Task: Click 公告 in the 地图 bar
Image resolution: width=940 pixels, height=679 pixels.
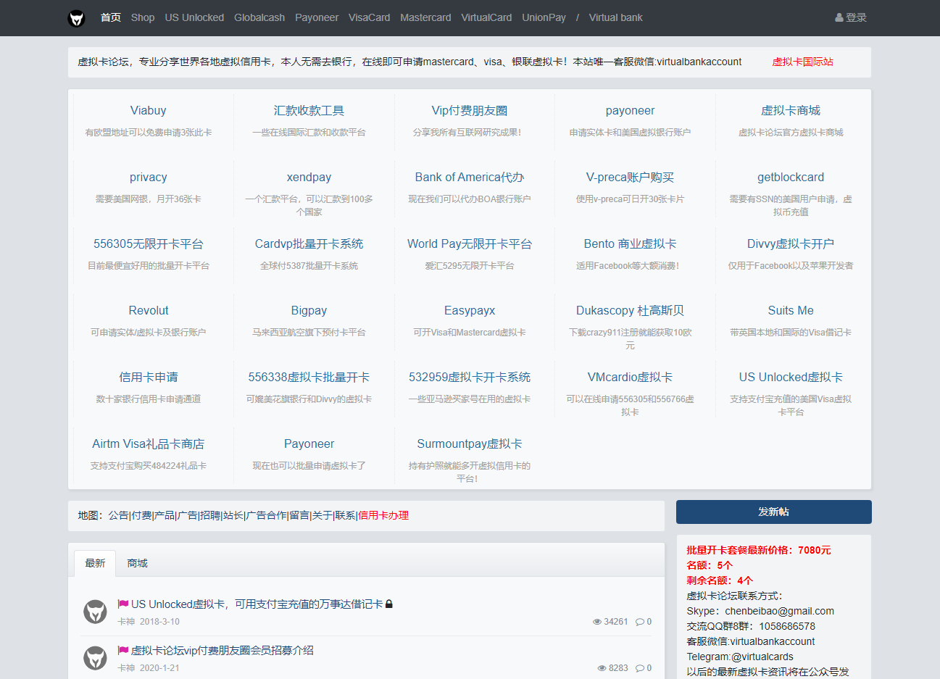Action: click(x=118, y=515)
